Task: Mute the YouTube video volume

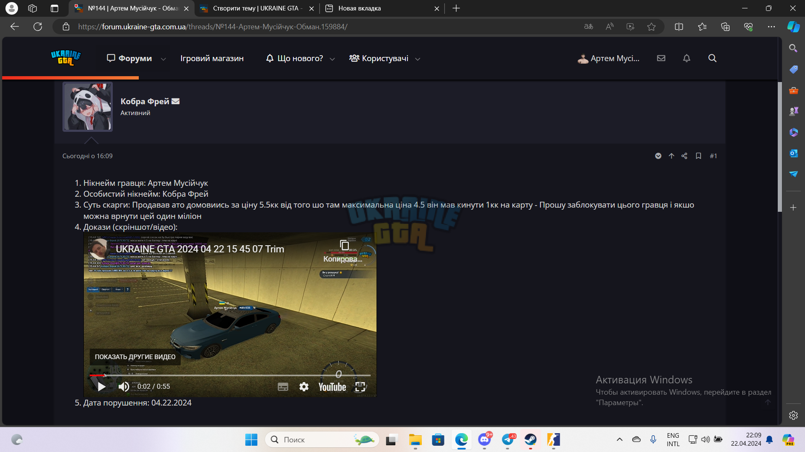Action: [124, 387]
